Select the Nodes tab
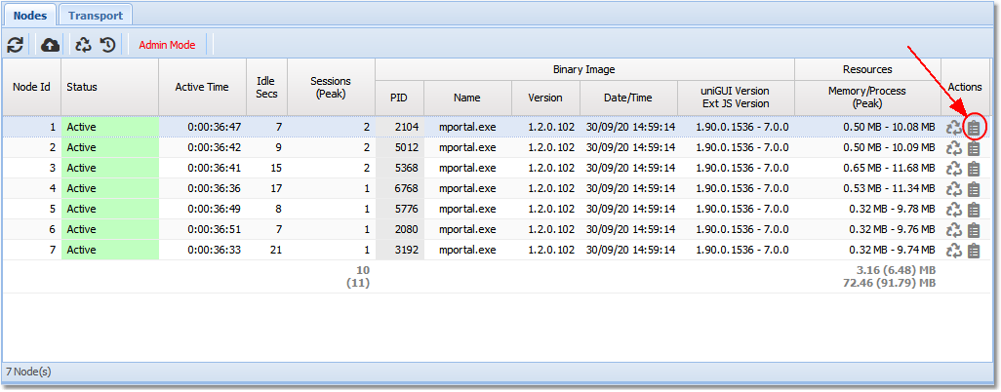Viewport: 1001px width, 392px height. (29, 16)
